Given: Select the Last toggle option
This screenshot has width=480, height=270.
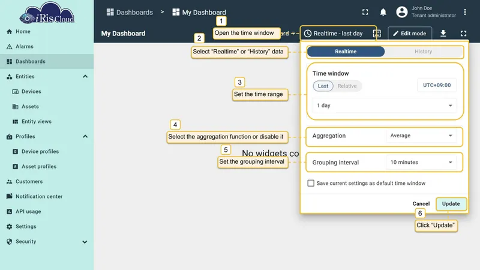Looking at the screenshot, I should point(323,86).
